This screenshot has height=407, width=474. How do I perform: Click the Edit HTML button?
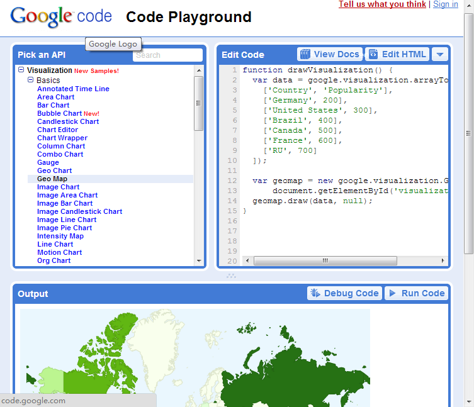397,54
